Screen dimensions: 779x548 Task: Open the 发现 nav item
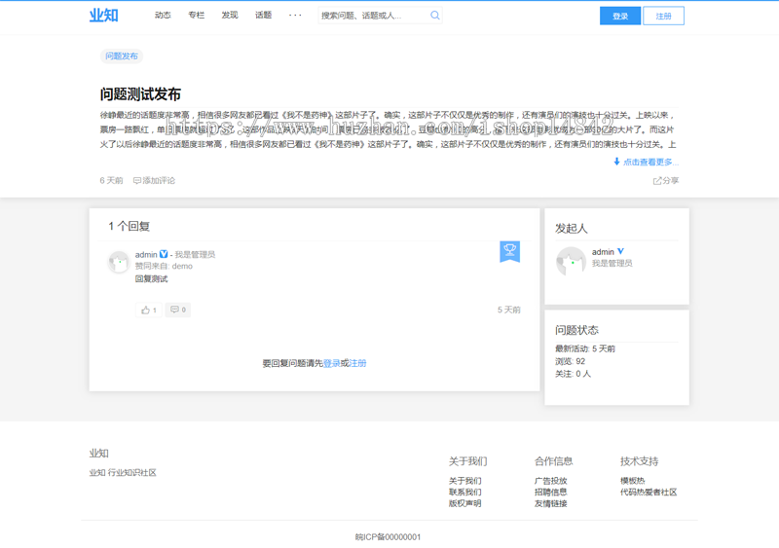tap(230, 16)
